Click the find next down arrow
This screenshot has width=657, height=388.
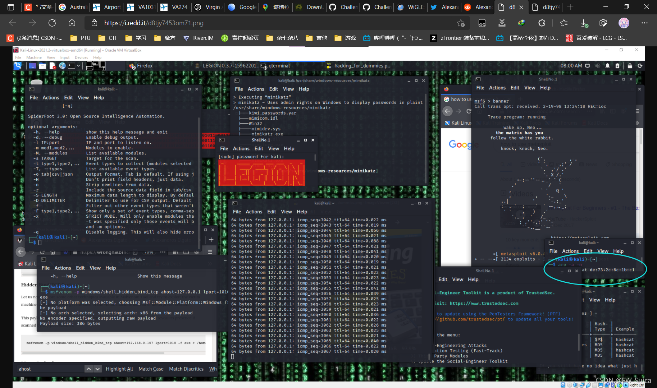pyautogui.click(x=97, y=369)
